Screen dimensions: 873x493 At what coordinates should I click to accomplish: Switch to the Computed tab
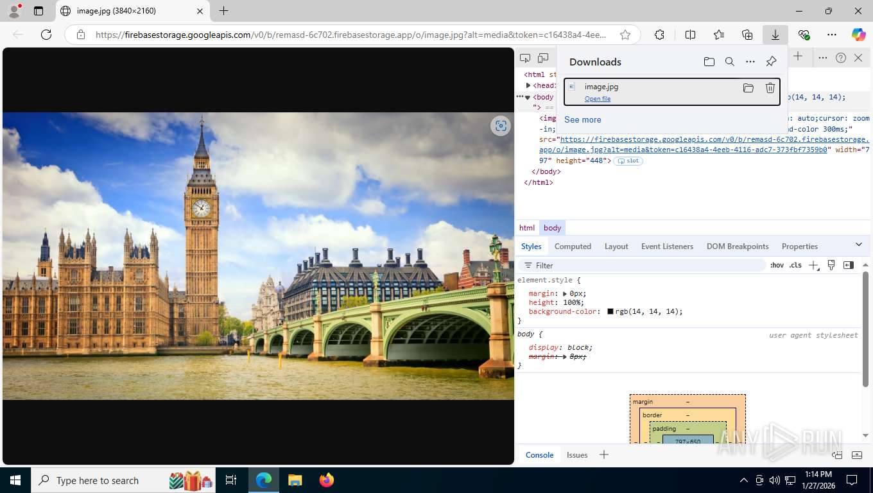pyautogui.click(x=573, y=246)
